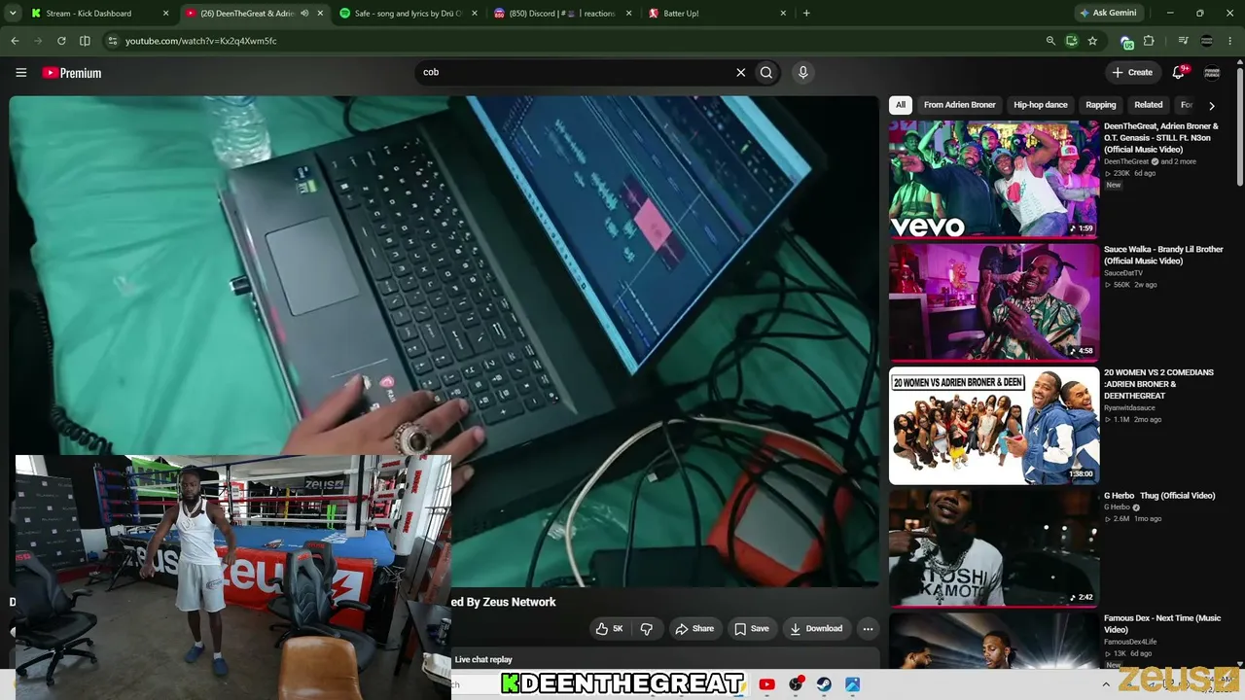Open the Photos app in taskbar
The width and height of the screenshot is (1245, 700).
[852, 684]
